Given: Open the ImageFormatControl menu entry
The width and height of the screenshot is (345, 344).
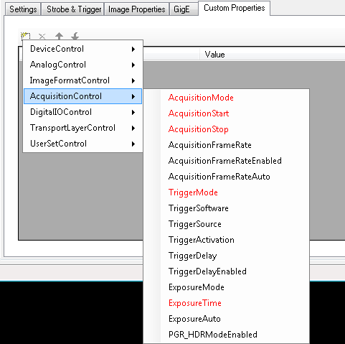Looking at the screenshot, I should tap(82, 80).
